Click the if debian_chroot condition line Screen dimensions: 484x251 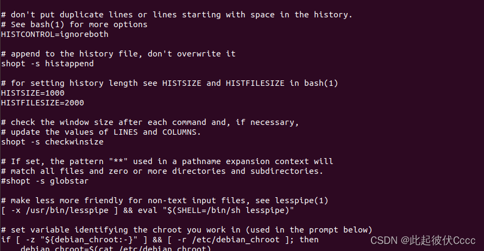160,240
